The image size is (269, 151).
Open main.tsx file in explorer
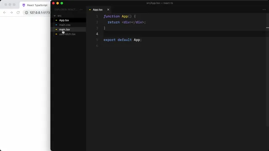64,29
